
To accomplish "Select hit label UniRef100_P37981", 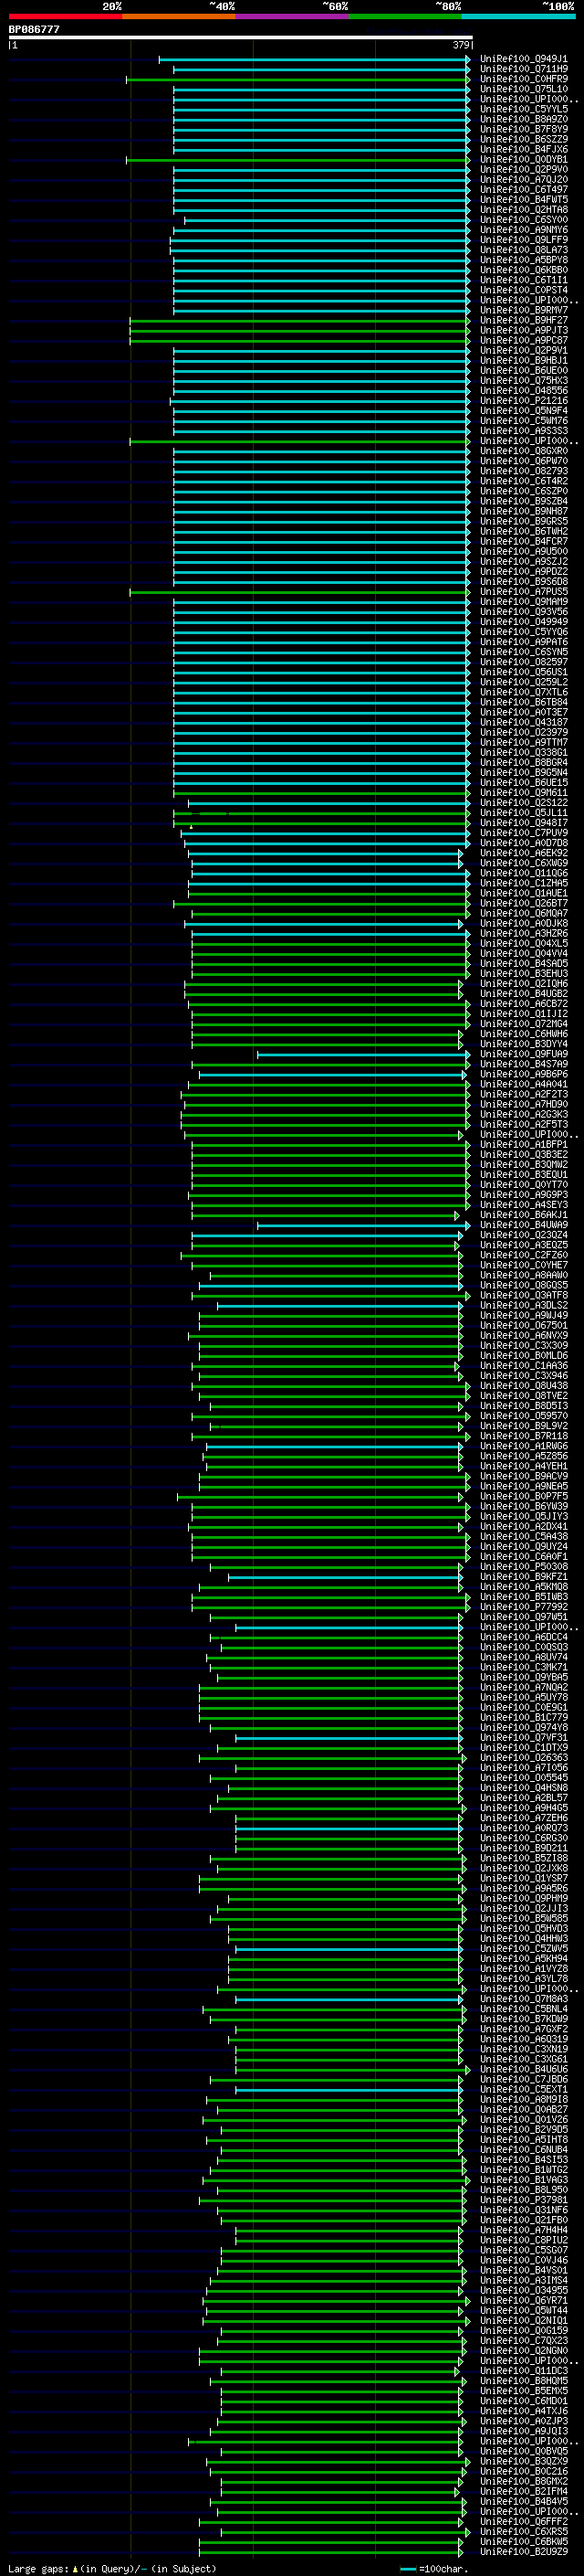I will click(x=523, y=2200).
